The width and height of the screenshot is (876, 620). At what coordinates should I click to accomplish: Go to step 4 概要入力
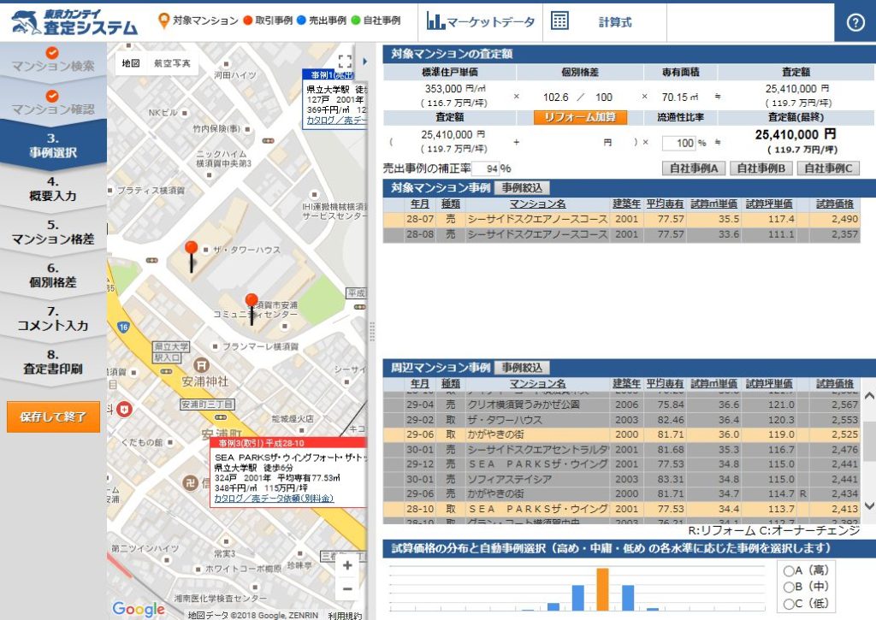tap(53, 188)
